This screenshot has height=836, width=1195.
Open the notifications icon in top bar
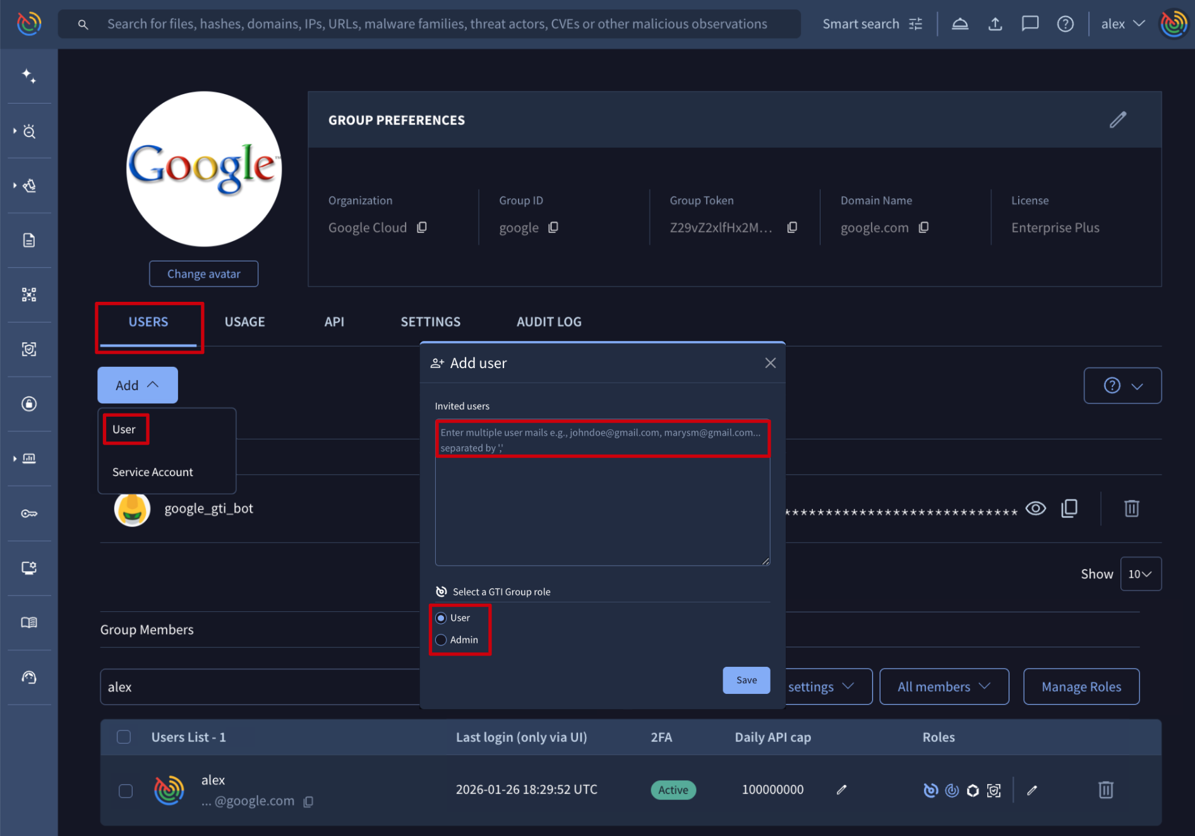point(960,24)
